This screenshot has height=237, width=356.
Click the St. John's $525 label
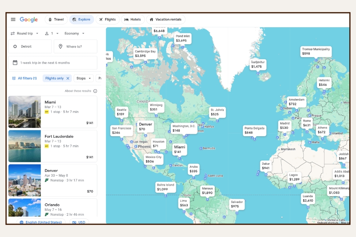coord(217,112)
